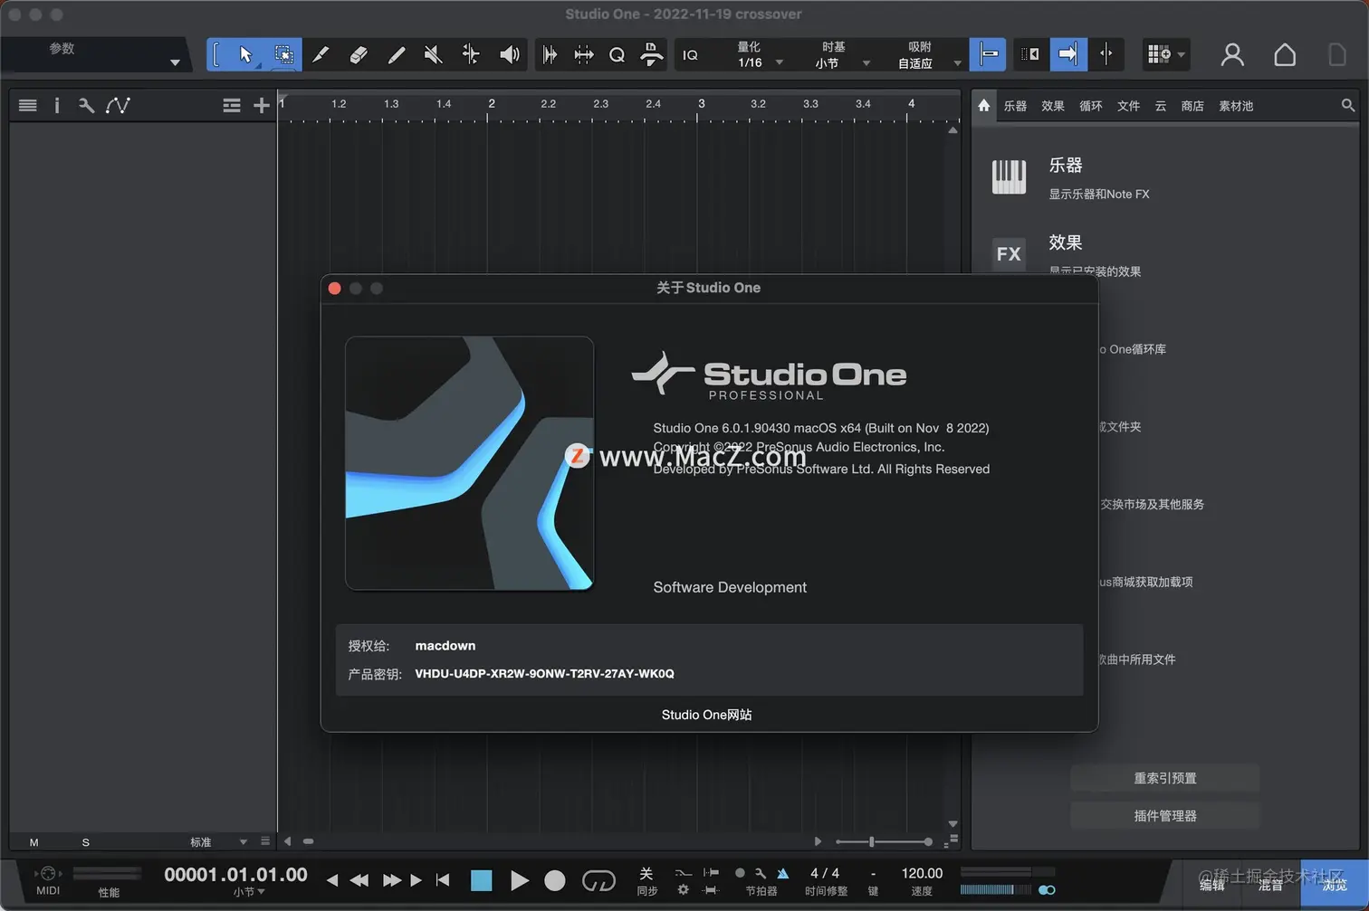Click Return to Zero transport button
Image resolution: width=1369 pixels, height=911 pixels.
click(x=443, y=880)
